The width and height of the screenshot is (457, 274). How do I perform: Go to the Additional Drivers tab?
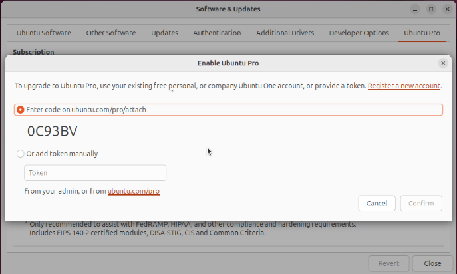coord(285,33)
